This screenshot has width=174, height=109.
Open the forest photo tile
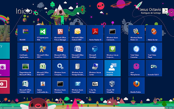tap(5, 33)
